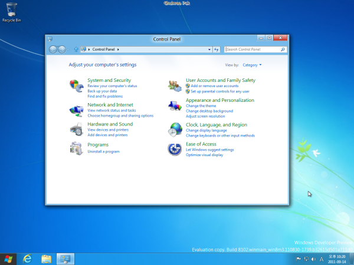
Task: Click the search magnifier icon
Action: tap(283, 49)
